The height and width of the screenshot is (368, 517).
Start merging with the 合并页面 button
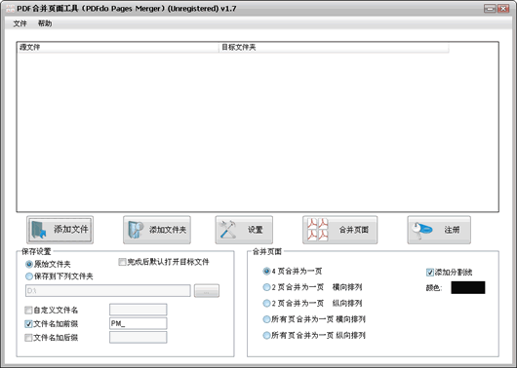(x=339, y=230)
